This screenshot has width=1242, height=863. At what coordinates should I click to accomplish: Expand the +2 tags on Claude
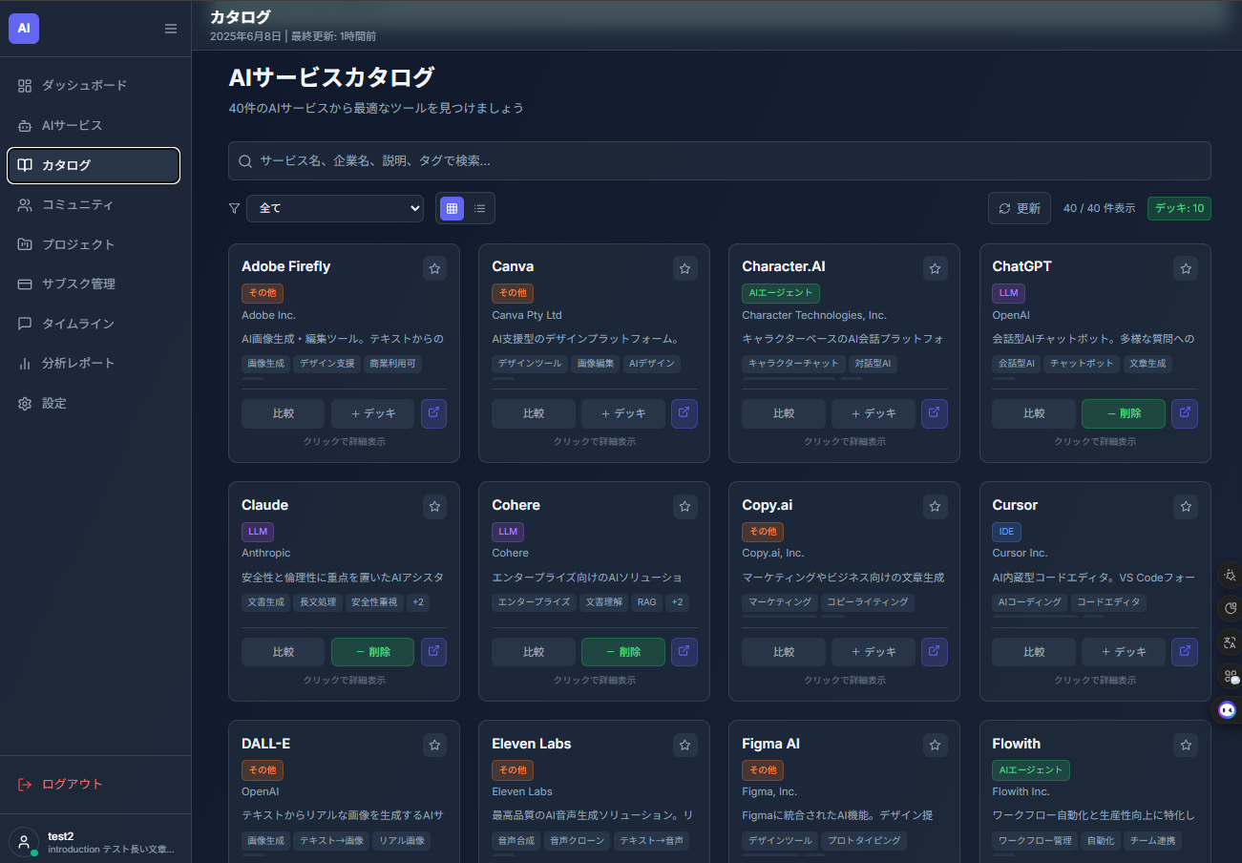click(x=418, y=602)
